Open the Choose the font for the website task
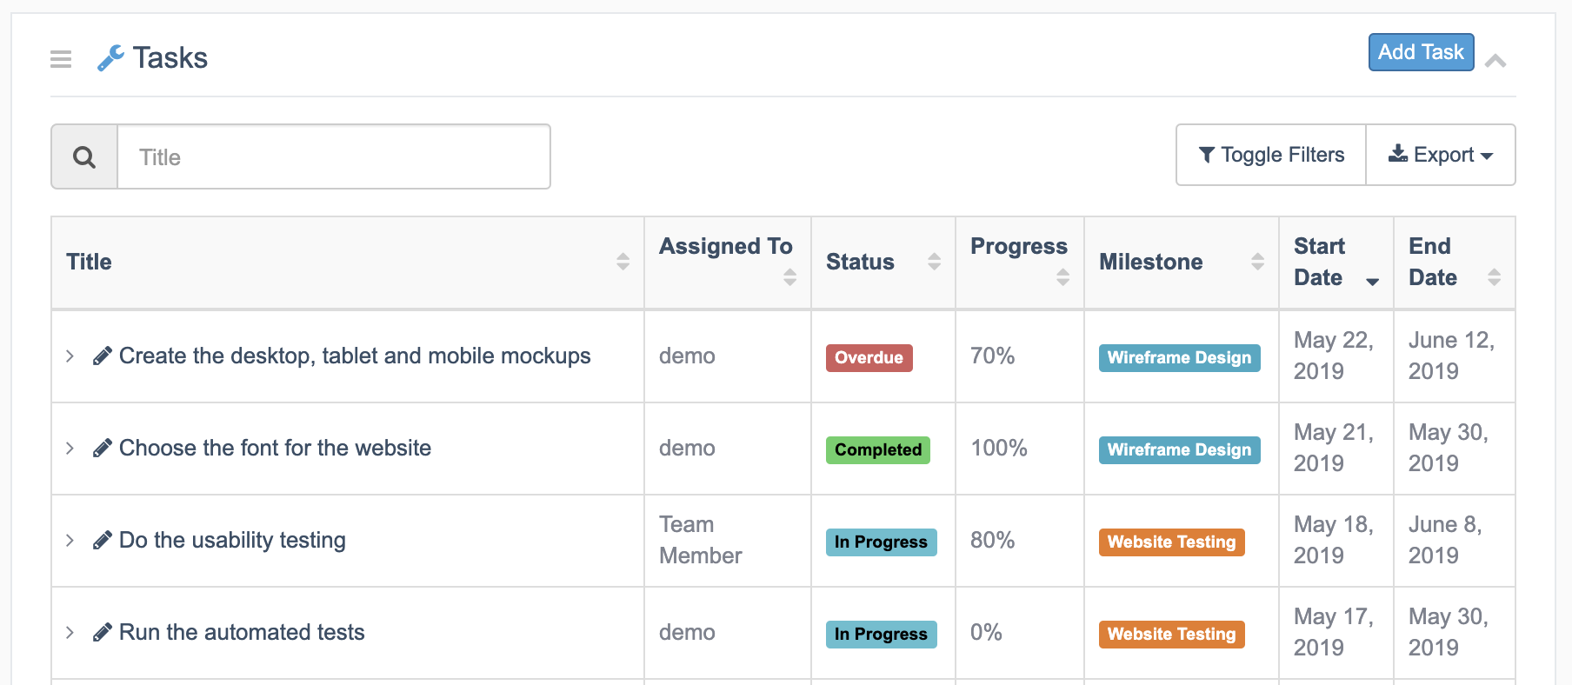Image resolution: width=1572 pixels, height=685 pixels. click(x=275, y=449)
